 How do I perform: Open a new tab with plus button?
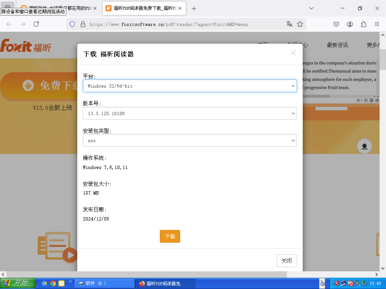[194, 8]
